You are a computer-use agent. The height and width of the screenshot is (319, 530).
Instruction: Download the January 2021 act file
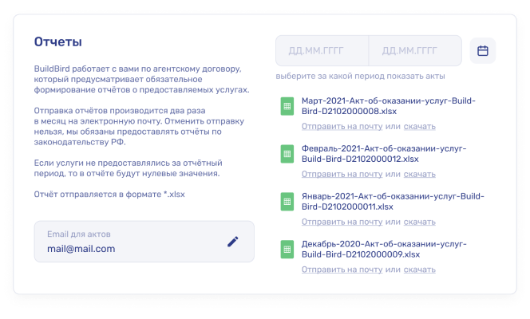click(x=419, y=222)
